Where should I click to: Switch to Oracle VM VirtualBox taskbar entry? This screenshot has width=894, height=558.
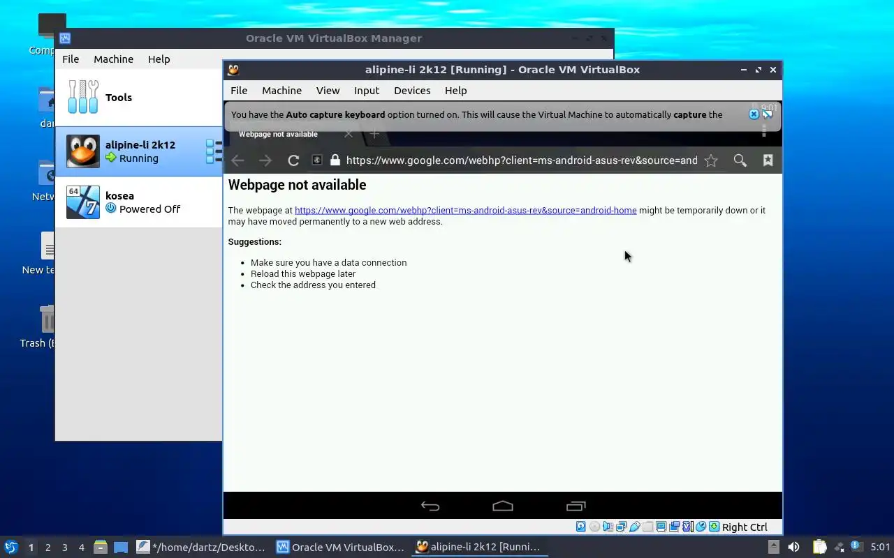341,548
